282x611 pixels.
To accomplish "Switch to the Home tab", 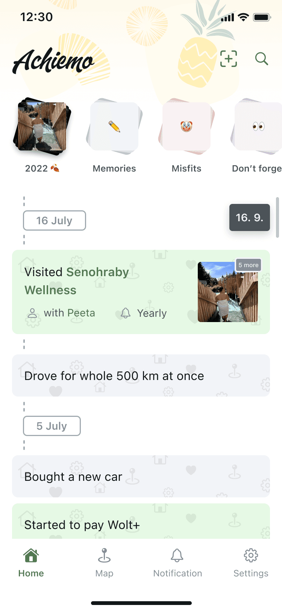I will click(31, 562).
